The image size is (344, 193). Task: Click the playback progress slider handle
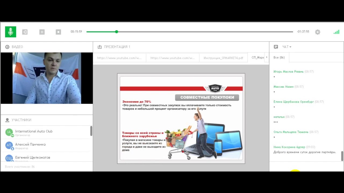(116, 32)
